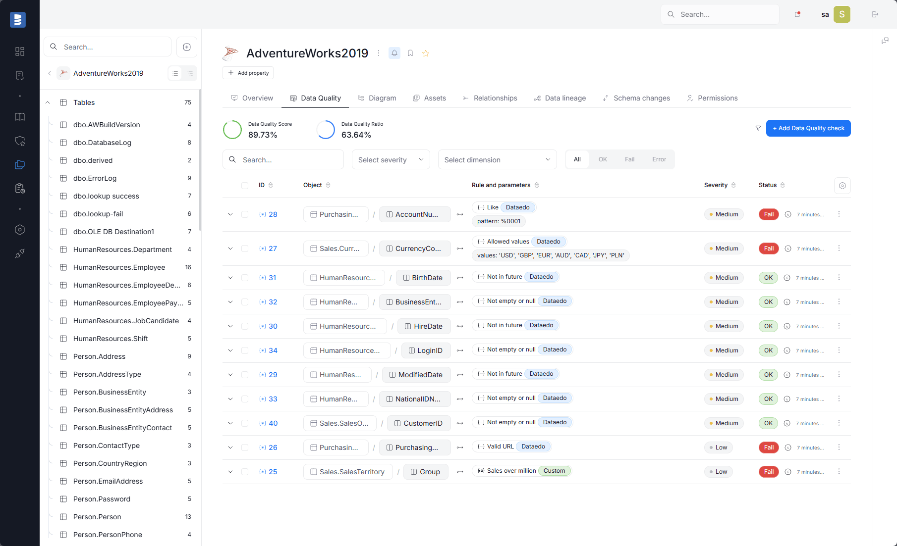897x546 pixels.
Task: Select the HumanResources.Employee table in the tree
Action: coord(119,267)
